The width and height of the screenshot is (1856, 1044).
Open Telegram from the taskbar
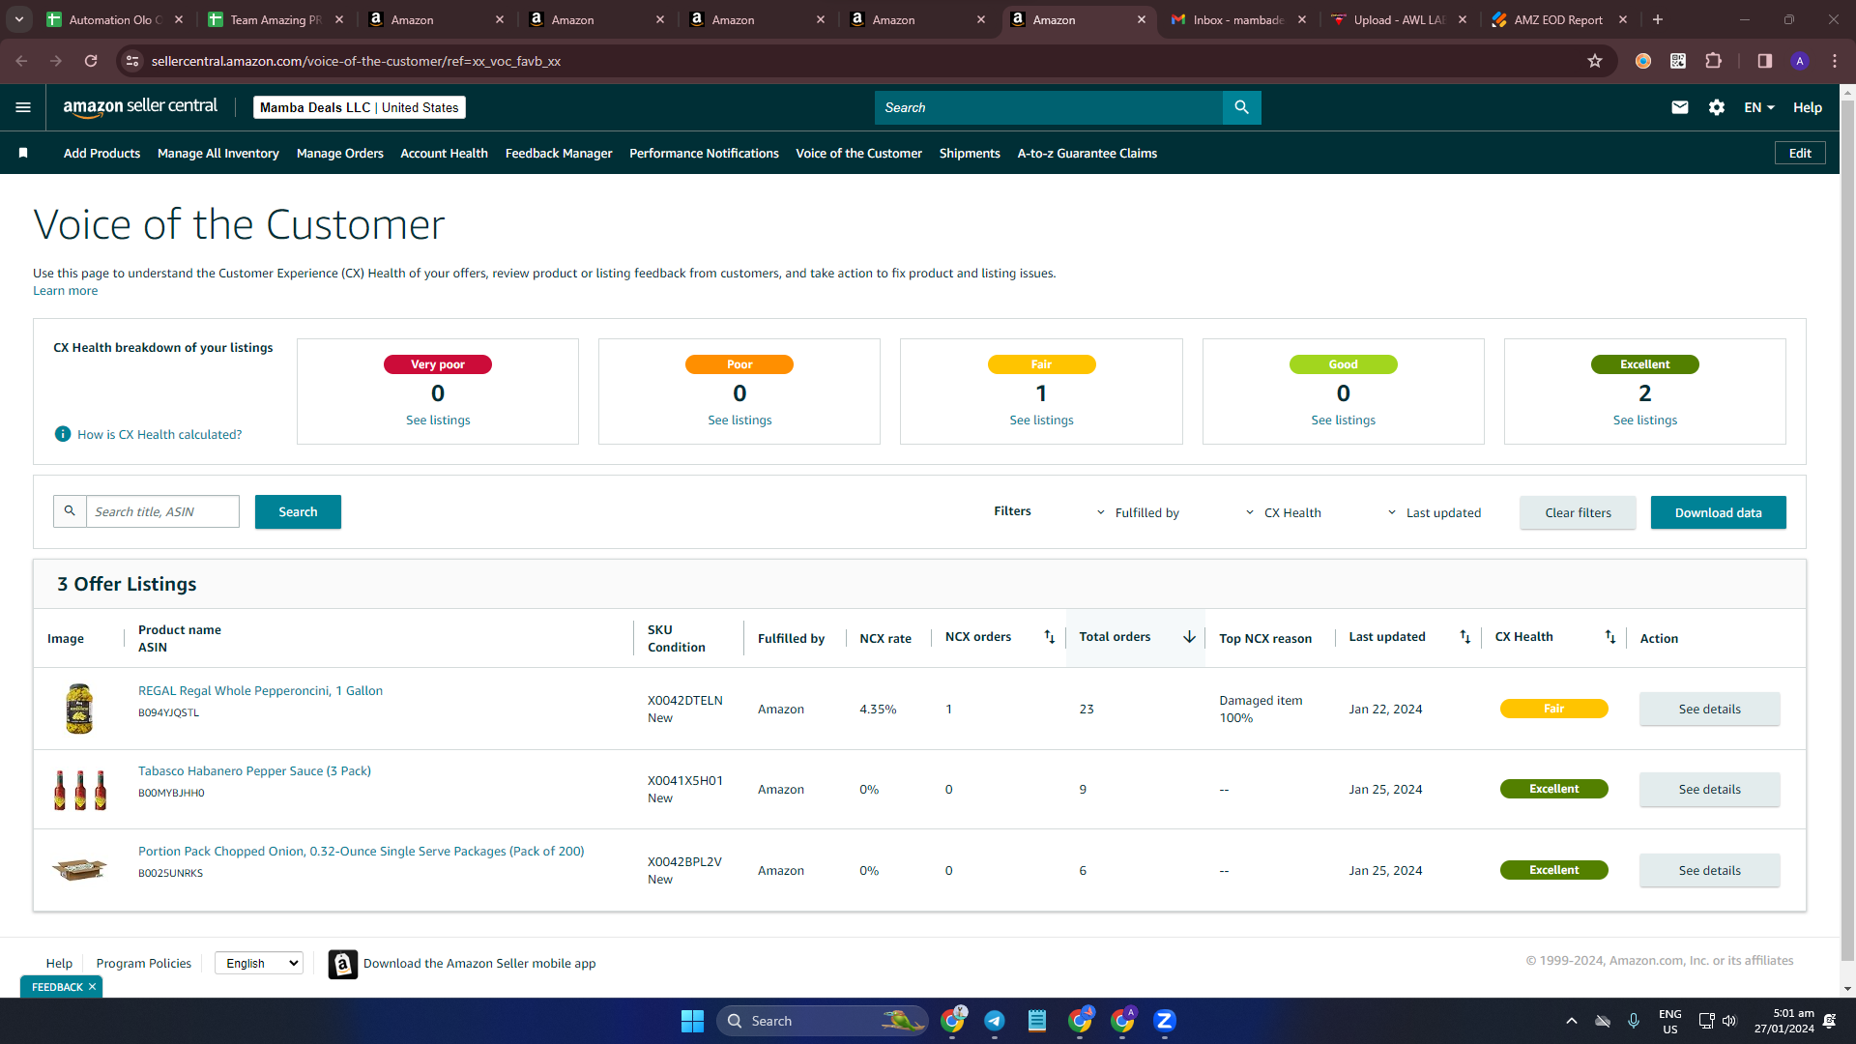995,1021
